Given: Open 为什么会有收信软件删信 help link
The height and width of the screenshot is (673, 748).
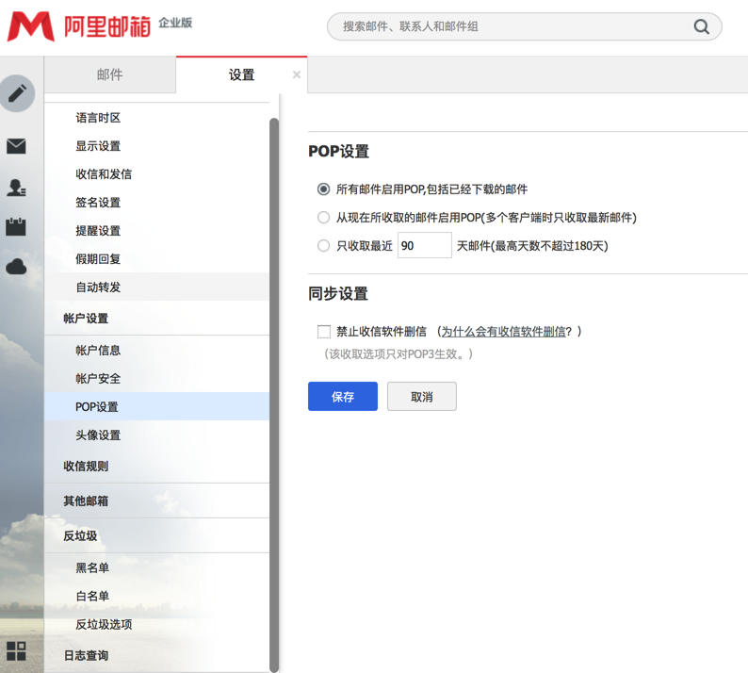Looking at the screenshot, I should coord(503,332).
